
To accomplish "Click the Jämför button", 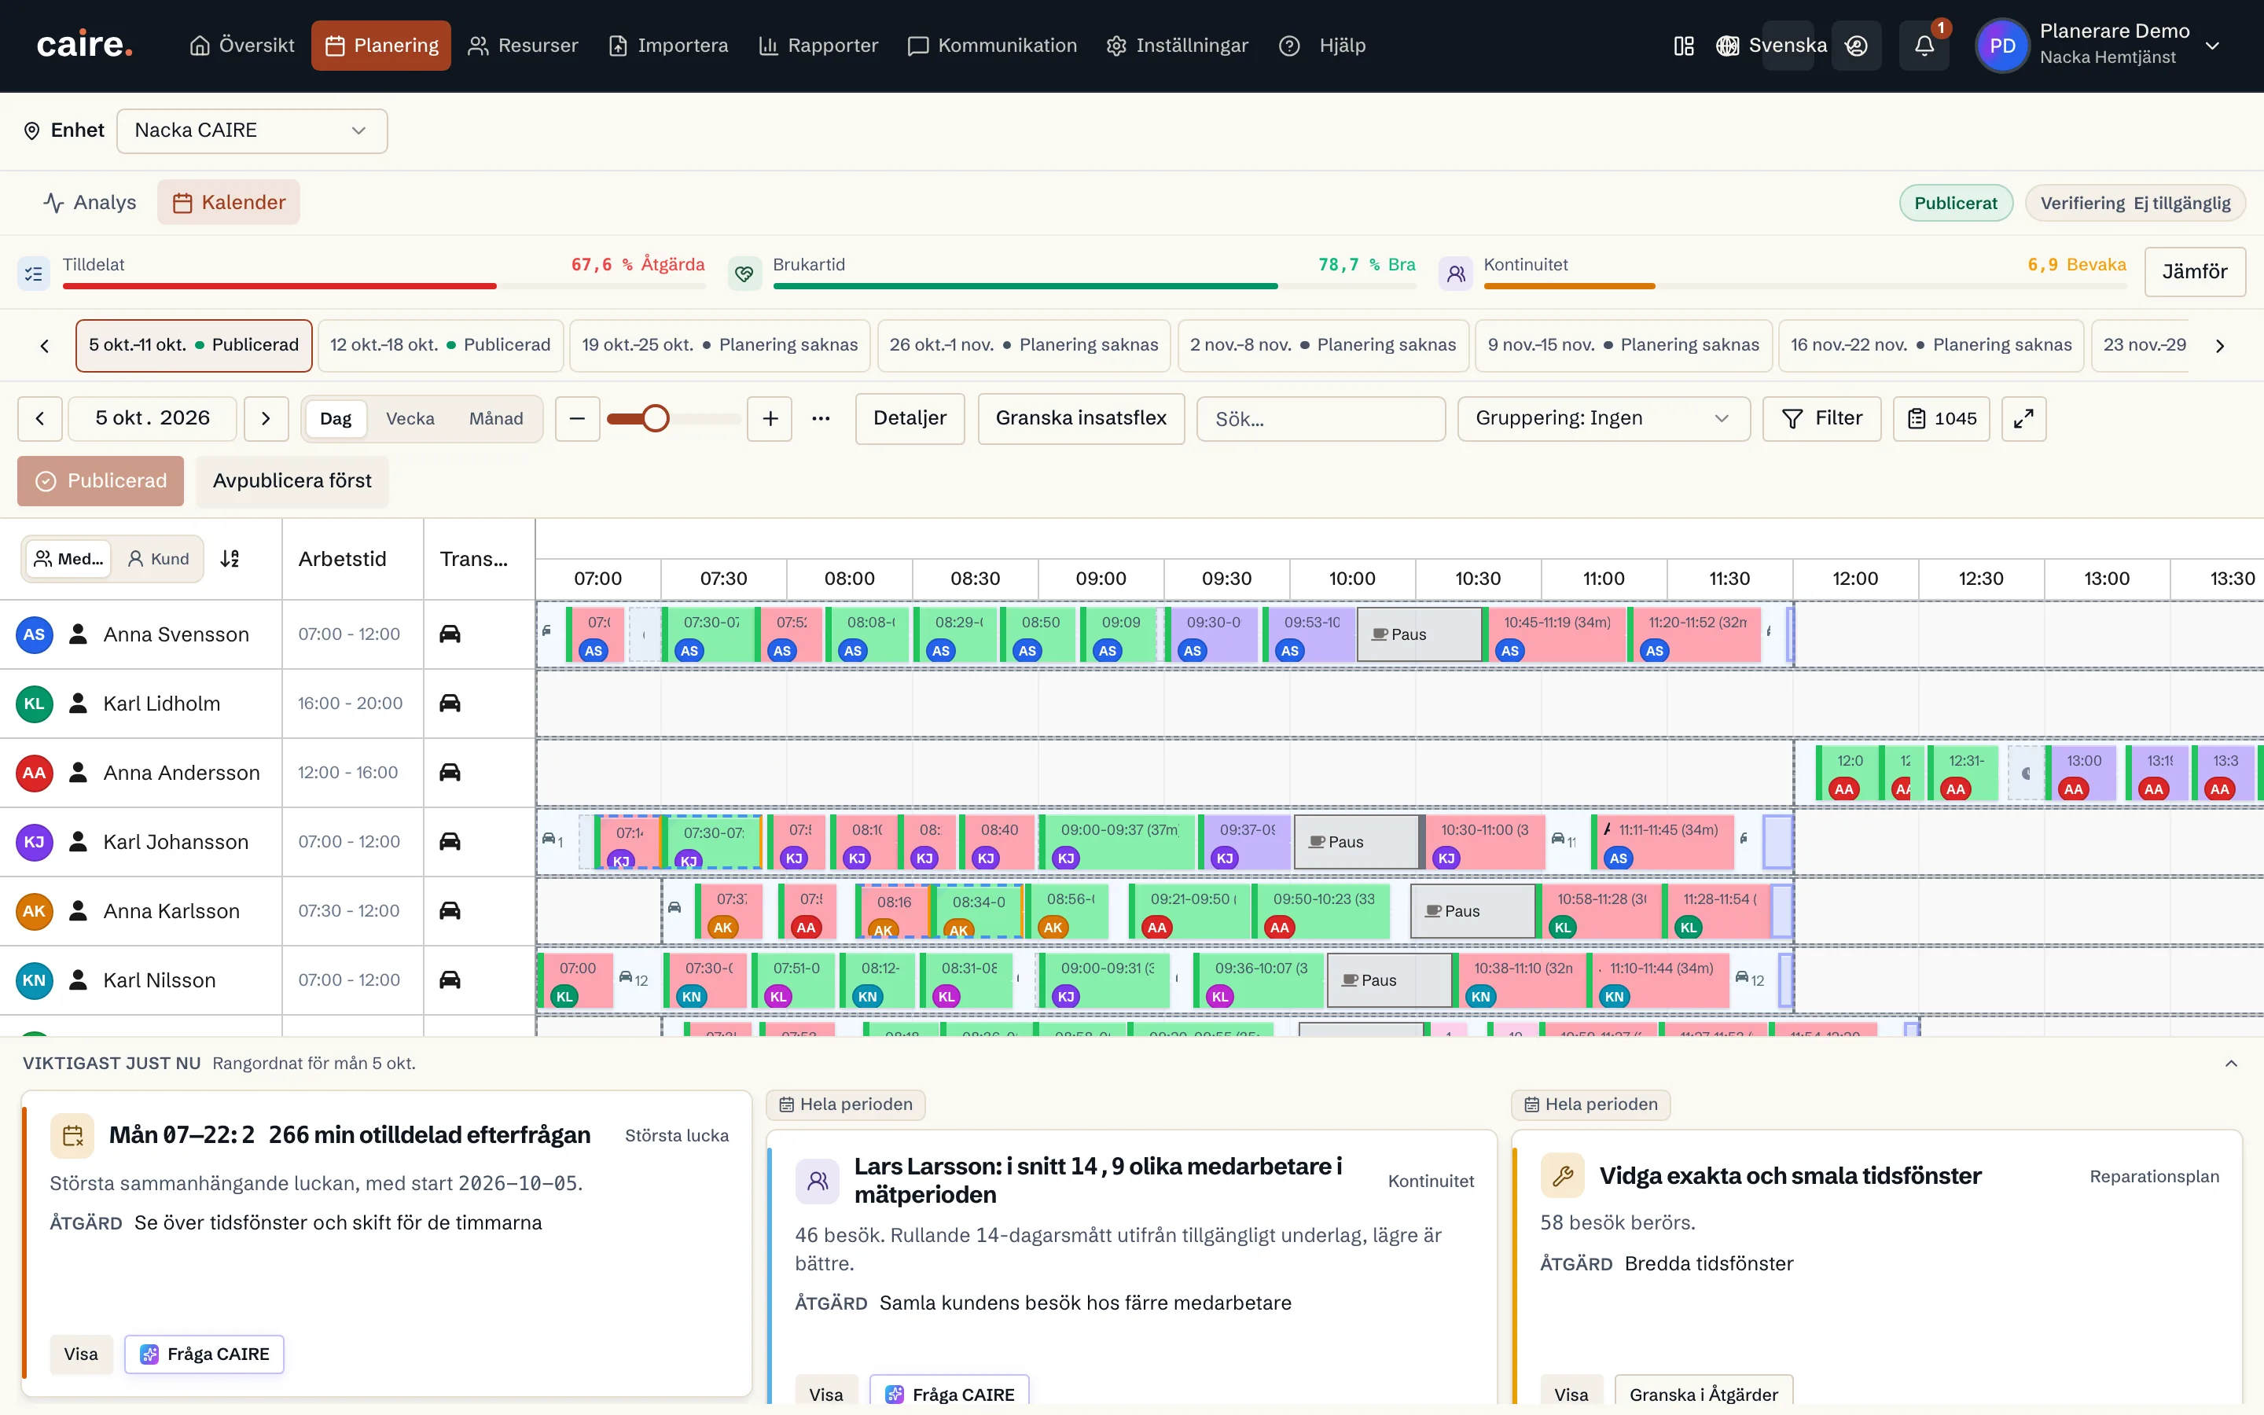I will pyautogui.click(x=2194, y=272).
